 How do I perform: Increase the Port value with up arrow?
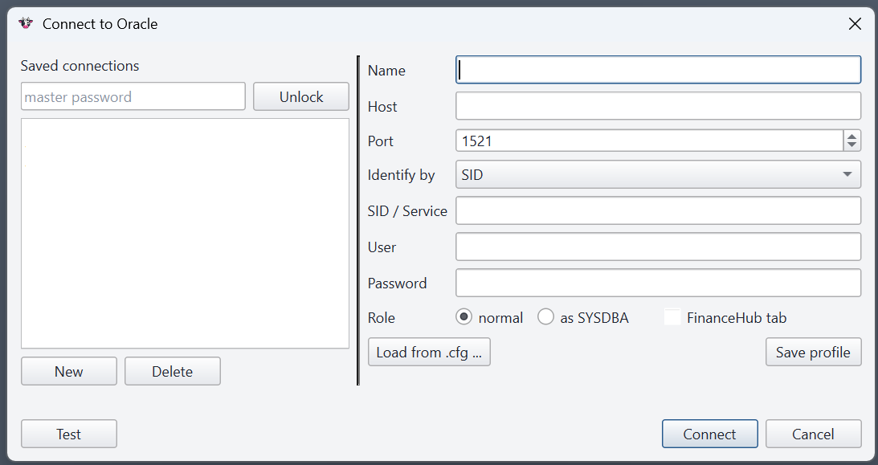click(x=851, y=136)
